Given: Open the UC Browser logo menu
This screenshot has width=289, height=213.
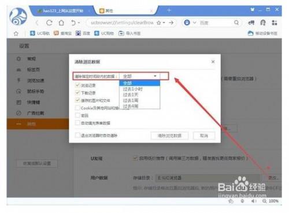Looking at the screenshot, I should 18,17.
